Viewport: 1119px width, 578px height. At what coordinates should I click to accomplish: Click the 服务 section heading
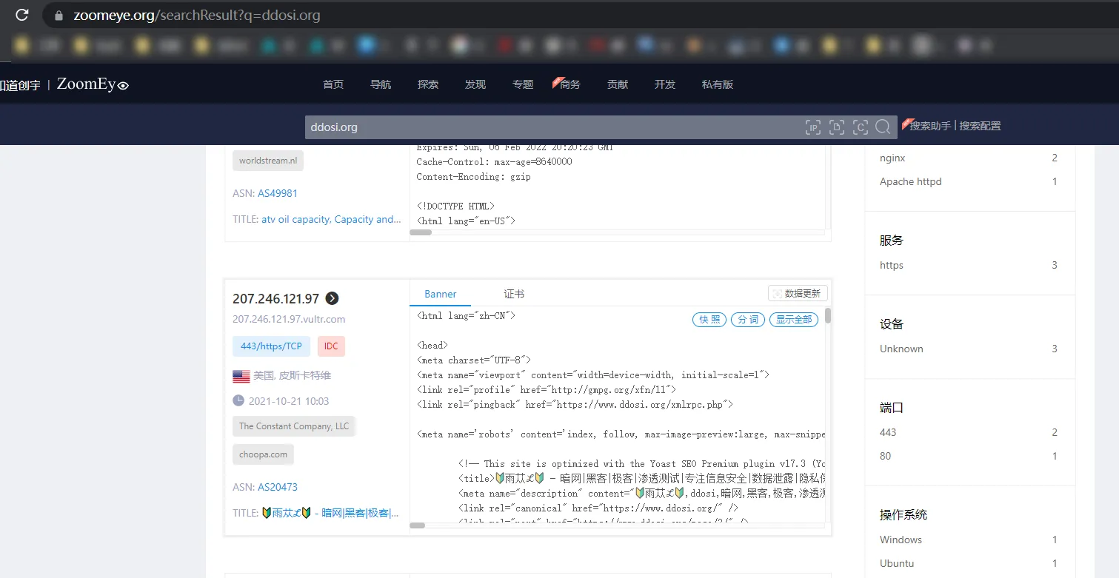[892, 241]
